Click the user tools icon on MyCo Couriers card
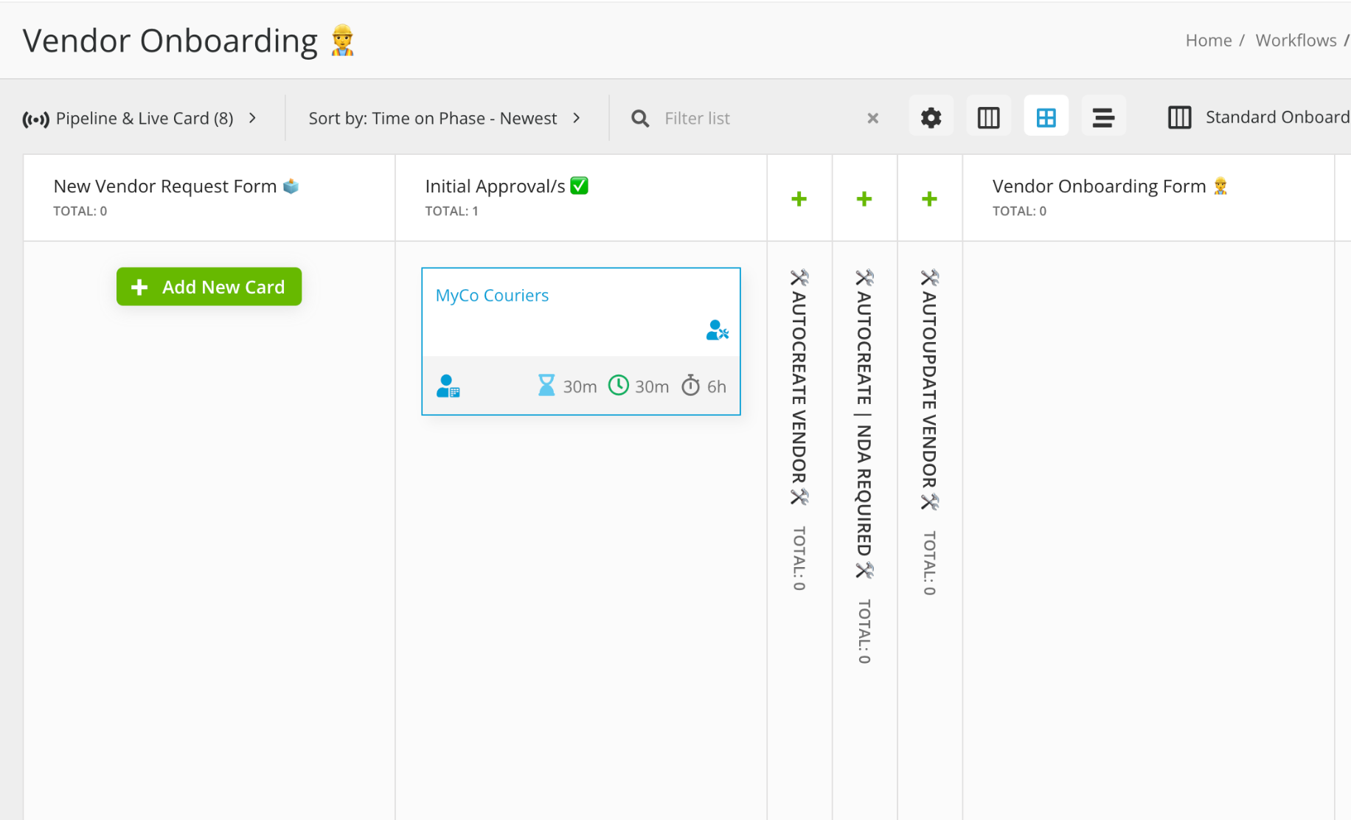 click(717, 330)
